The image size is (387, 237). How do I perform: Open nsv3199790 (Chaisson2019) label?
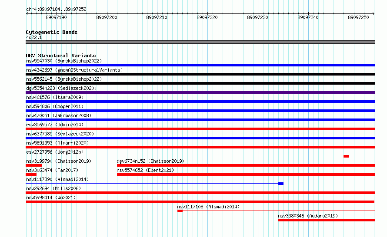click(x=59, y=161)
